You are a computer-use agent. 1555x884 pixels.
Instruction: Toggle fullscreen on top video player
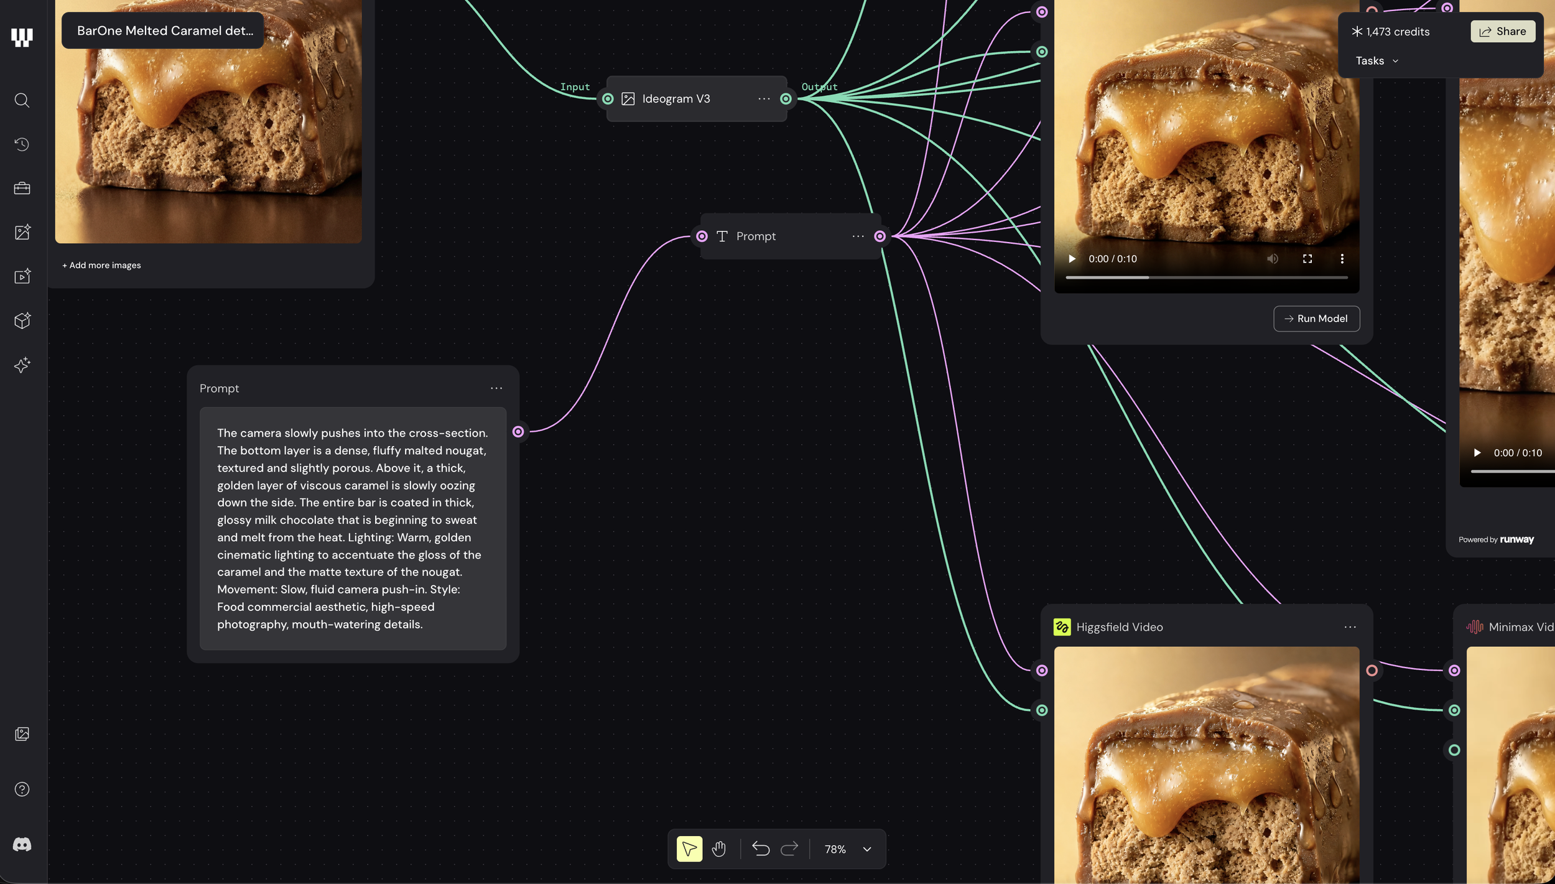(x=1307, y=259)
